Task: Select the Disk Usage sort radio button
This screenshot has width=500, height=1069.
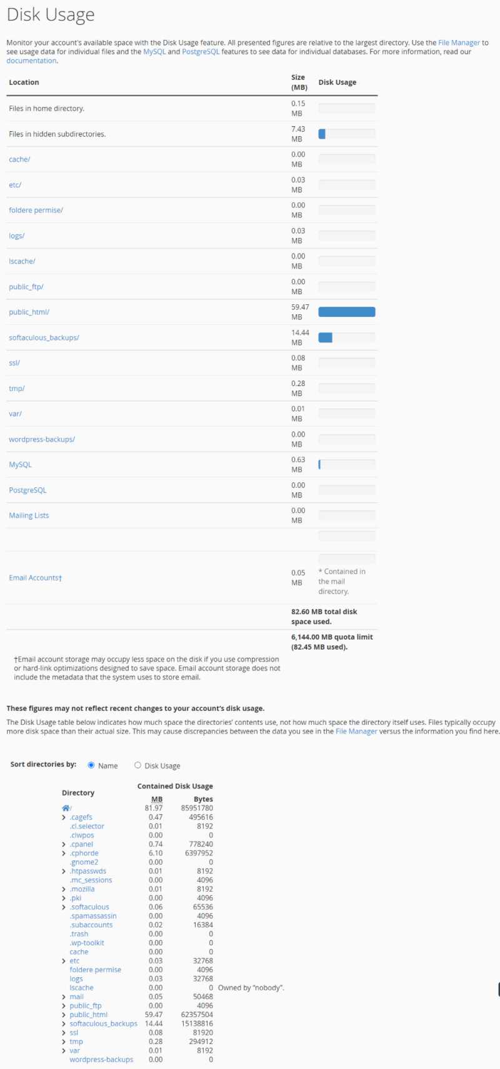Action: click(137, 765)
